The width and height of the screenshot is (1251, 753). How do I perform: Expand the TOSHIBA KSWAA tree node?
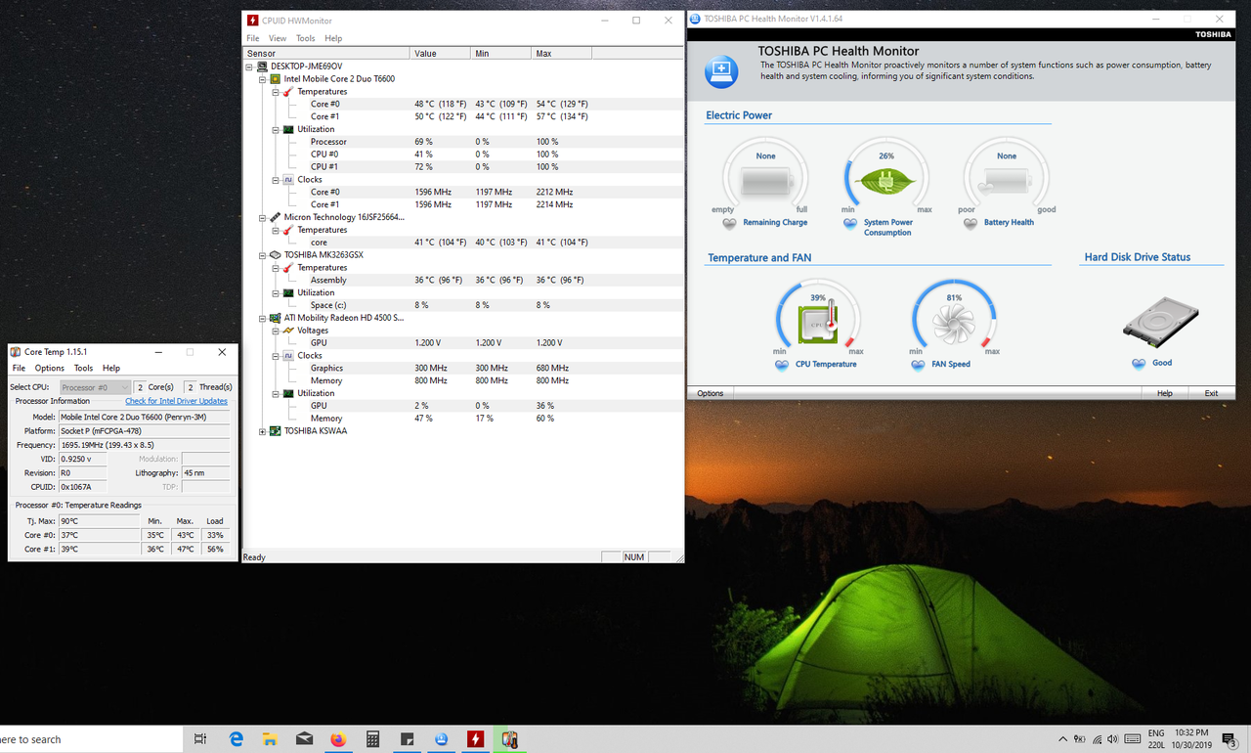[x=263, y=430]
